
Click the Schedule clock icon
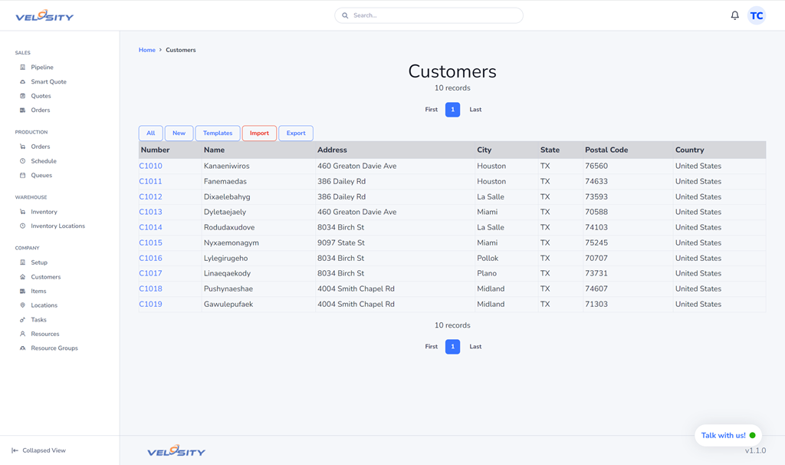point(22,161)
